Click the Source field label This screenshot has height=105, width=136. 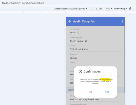[72, 46]
